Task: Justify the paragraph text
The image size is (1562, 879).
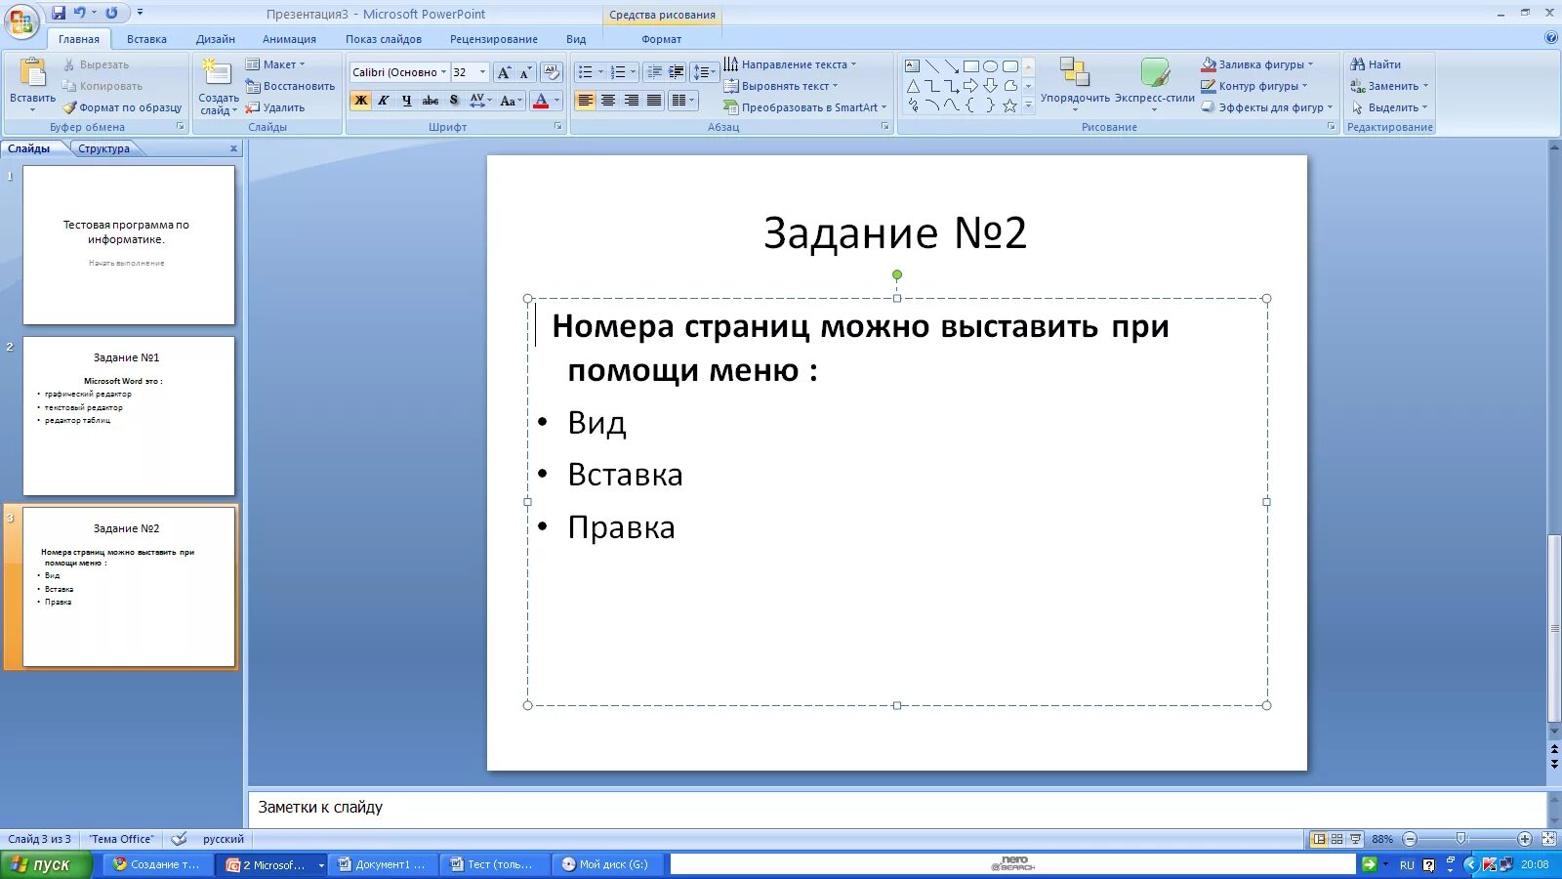Action: point(654,101)
